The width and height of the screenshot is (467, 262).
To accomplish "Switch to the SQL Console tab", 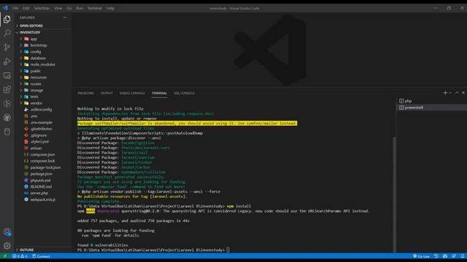I will click(184, 93).
